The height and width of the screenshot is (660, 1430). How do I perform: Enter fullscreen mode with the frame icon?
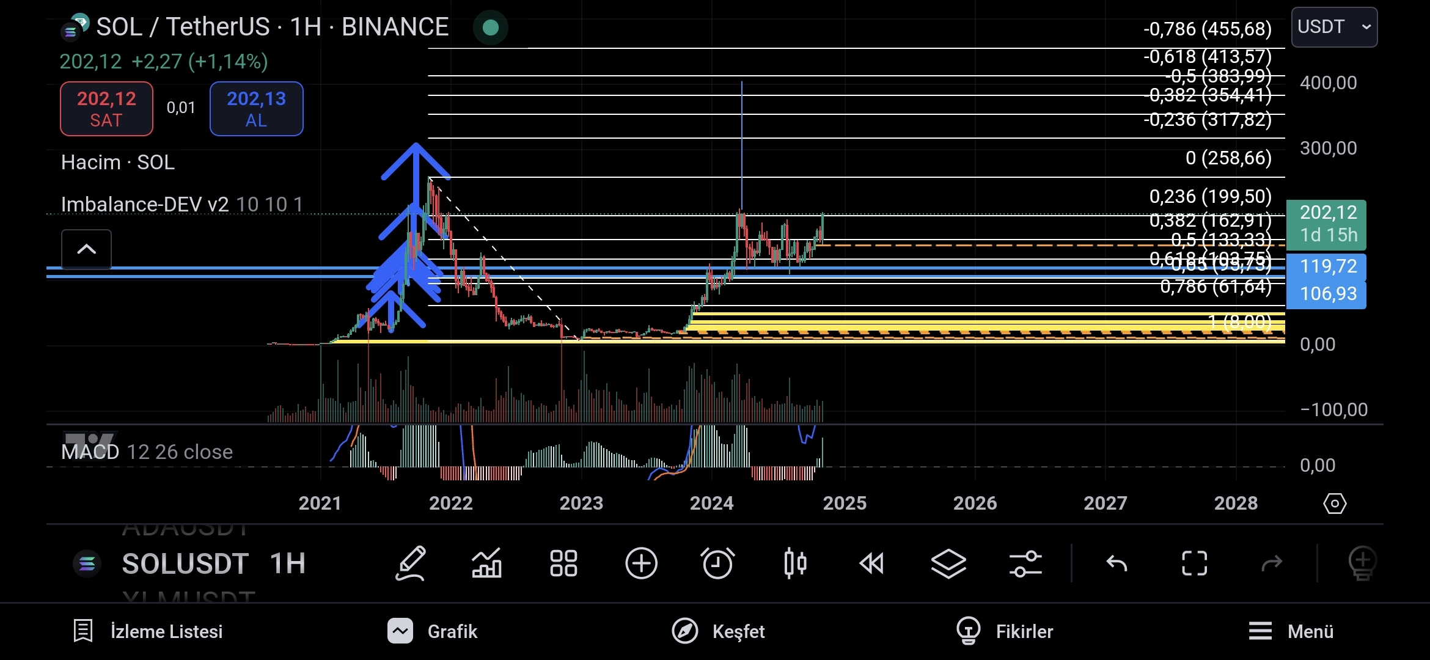pyautogui.click(x=1194, y=563)
